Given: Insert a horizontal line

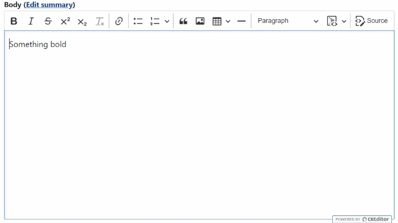Looking at the screenshot, I should (241, 21).
